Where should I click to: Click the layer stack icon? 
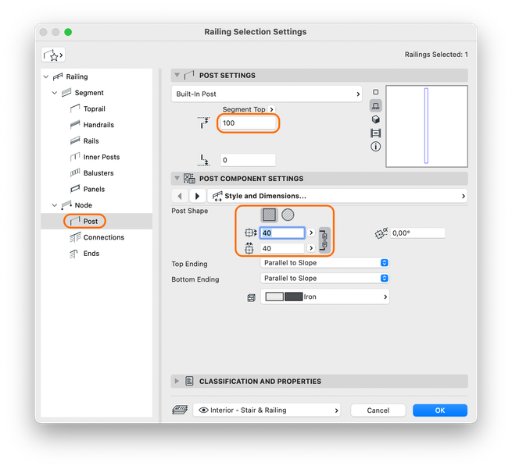coord(180,410)
